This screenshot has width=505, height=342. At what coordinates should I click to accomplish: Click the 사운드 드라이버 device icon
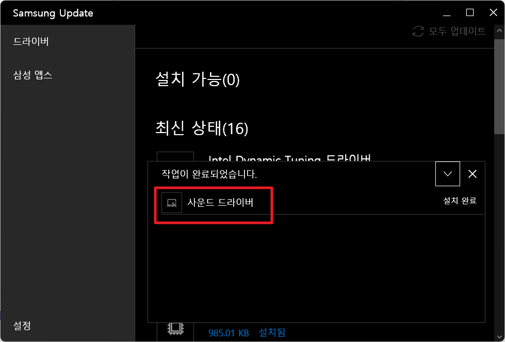172,203
